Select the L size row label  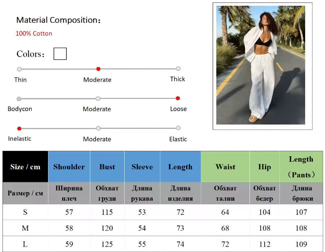[25, 244]
